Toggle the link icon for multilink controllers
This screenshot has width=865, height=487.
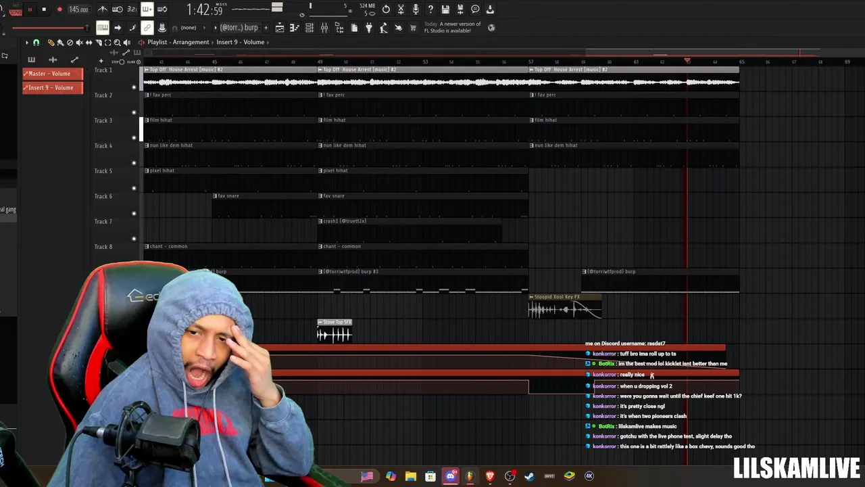147,28
